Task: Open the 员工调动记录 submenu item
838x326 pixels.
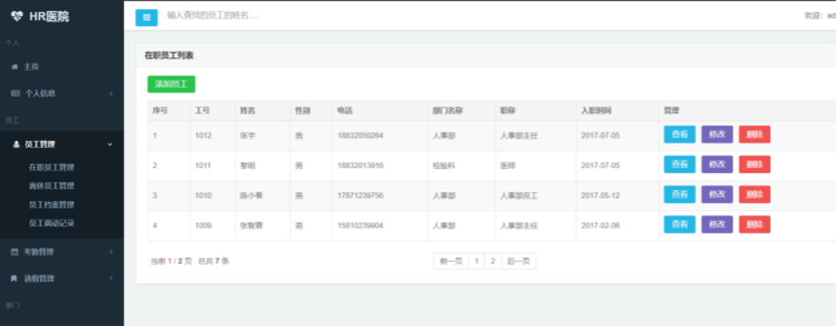Action: click(x=51, y=223)
